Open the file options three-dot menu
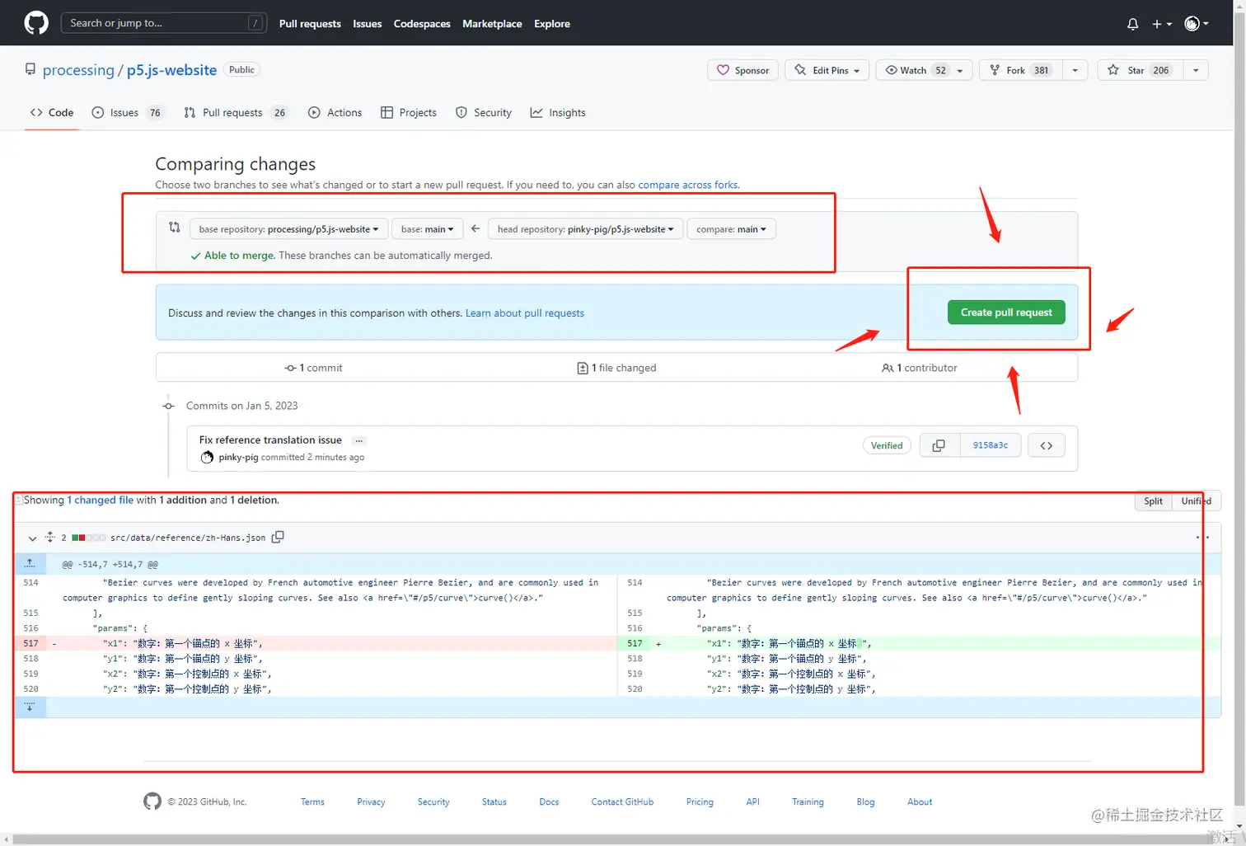Image resolution: width=1246 pixels, height=846 pixels. tap(1202, 538)
